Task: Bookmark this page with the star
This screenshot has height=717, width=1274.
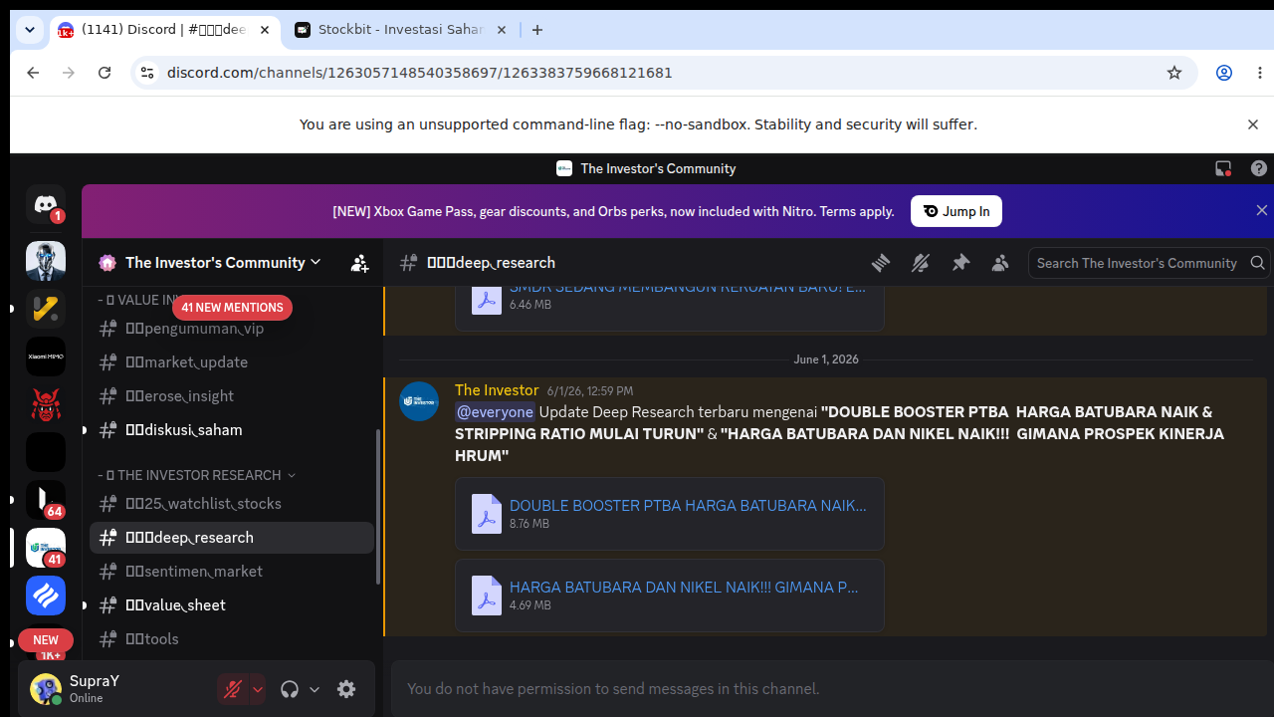Action: pyautogui.click(x=1174, y=73)
